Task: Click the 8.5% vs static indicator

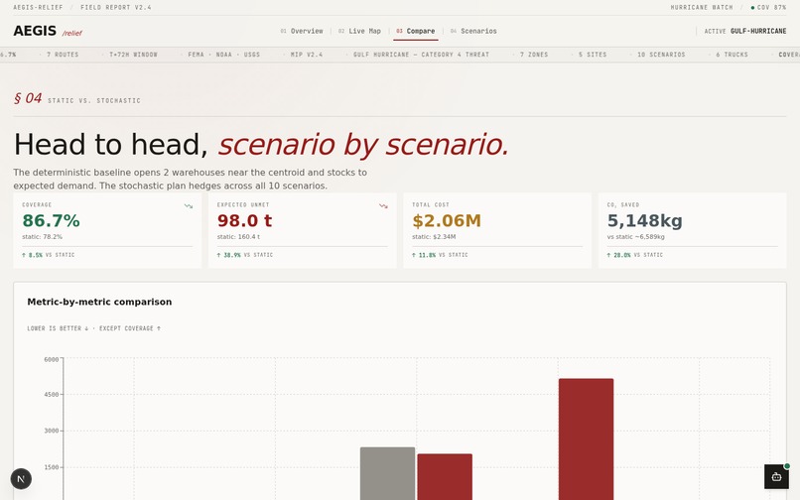Action: (48, 255)
